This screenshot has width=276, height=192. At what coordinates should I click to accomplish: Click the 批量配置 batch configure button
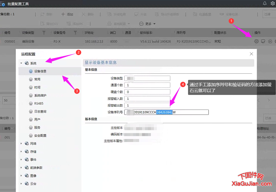(x=202, y=14)
